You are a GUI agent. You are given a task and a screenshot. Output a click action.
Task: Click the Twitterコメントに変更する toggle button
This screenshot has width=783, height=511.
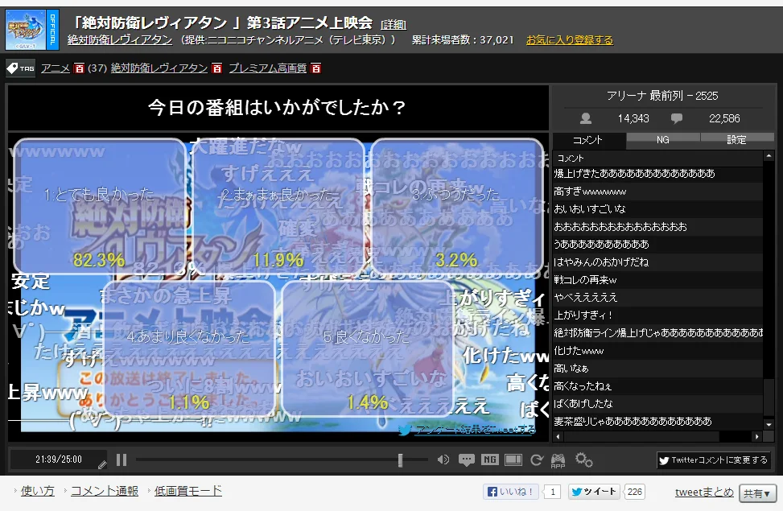pos(713,460)
